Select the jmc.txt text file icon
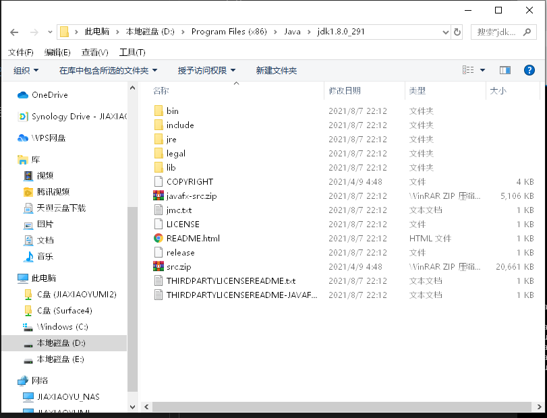The width and height of the screenshot is (547, 418). (x=159, y=210)
